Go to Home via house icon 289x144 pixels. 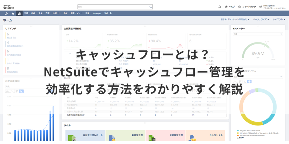tap(19, 13)
